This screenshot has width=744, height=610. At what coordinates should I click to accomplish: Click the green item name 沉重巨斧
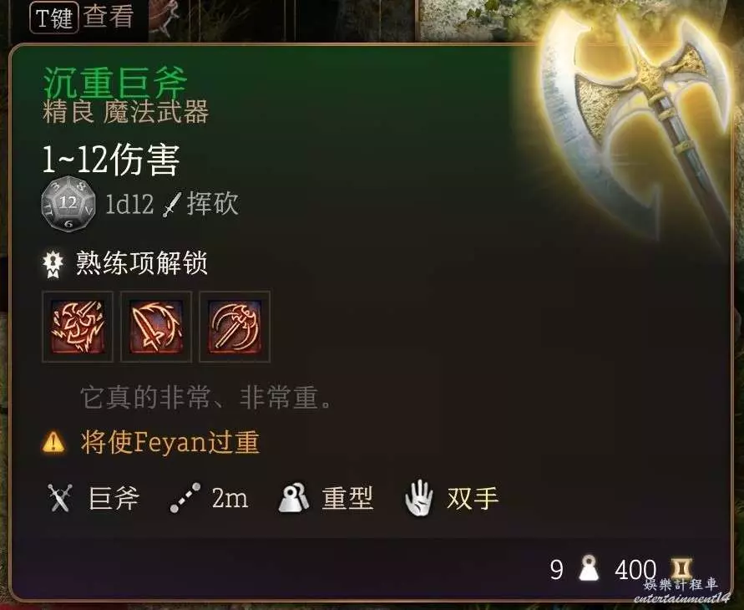tap(115, 83)
